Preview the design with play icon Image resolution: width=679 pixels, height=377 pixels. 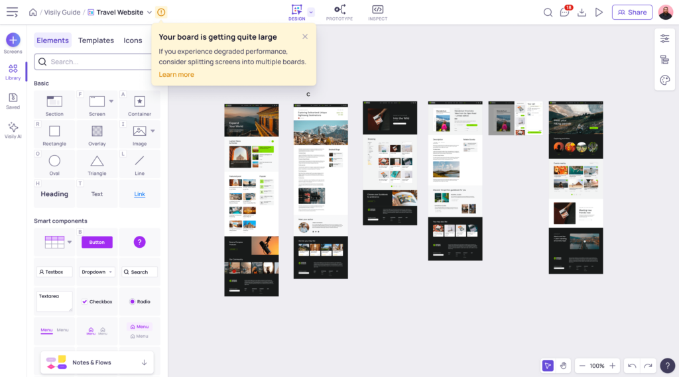point(599,12)
